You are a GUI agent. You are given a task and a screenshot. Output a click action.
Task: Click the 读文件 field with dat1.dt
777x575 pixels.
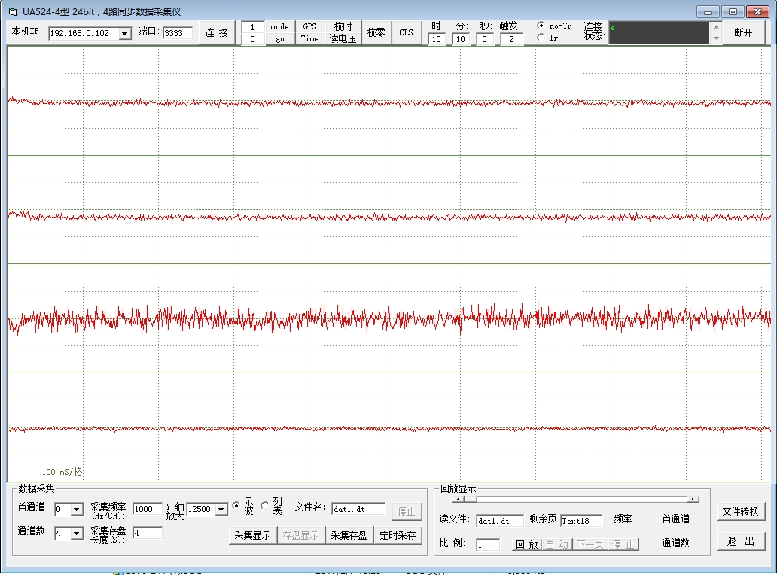[x=500, y=521]
